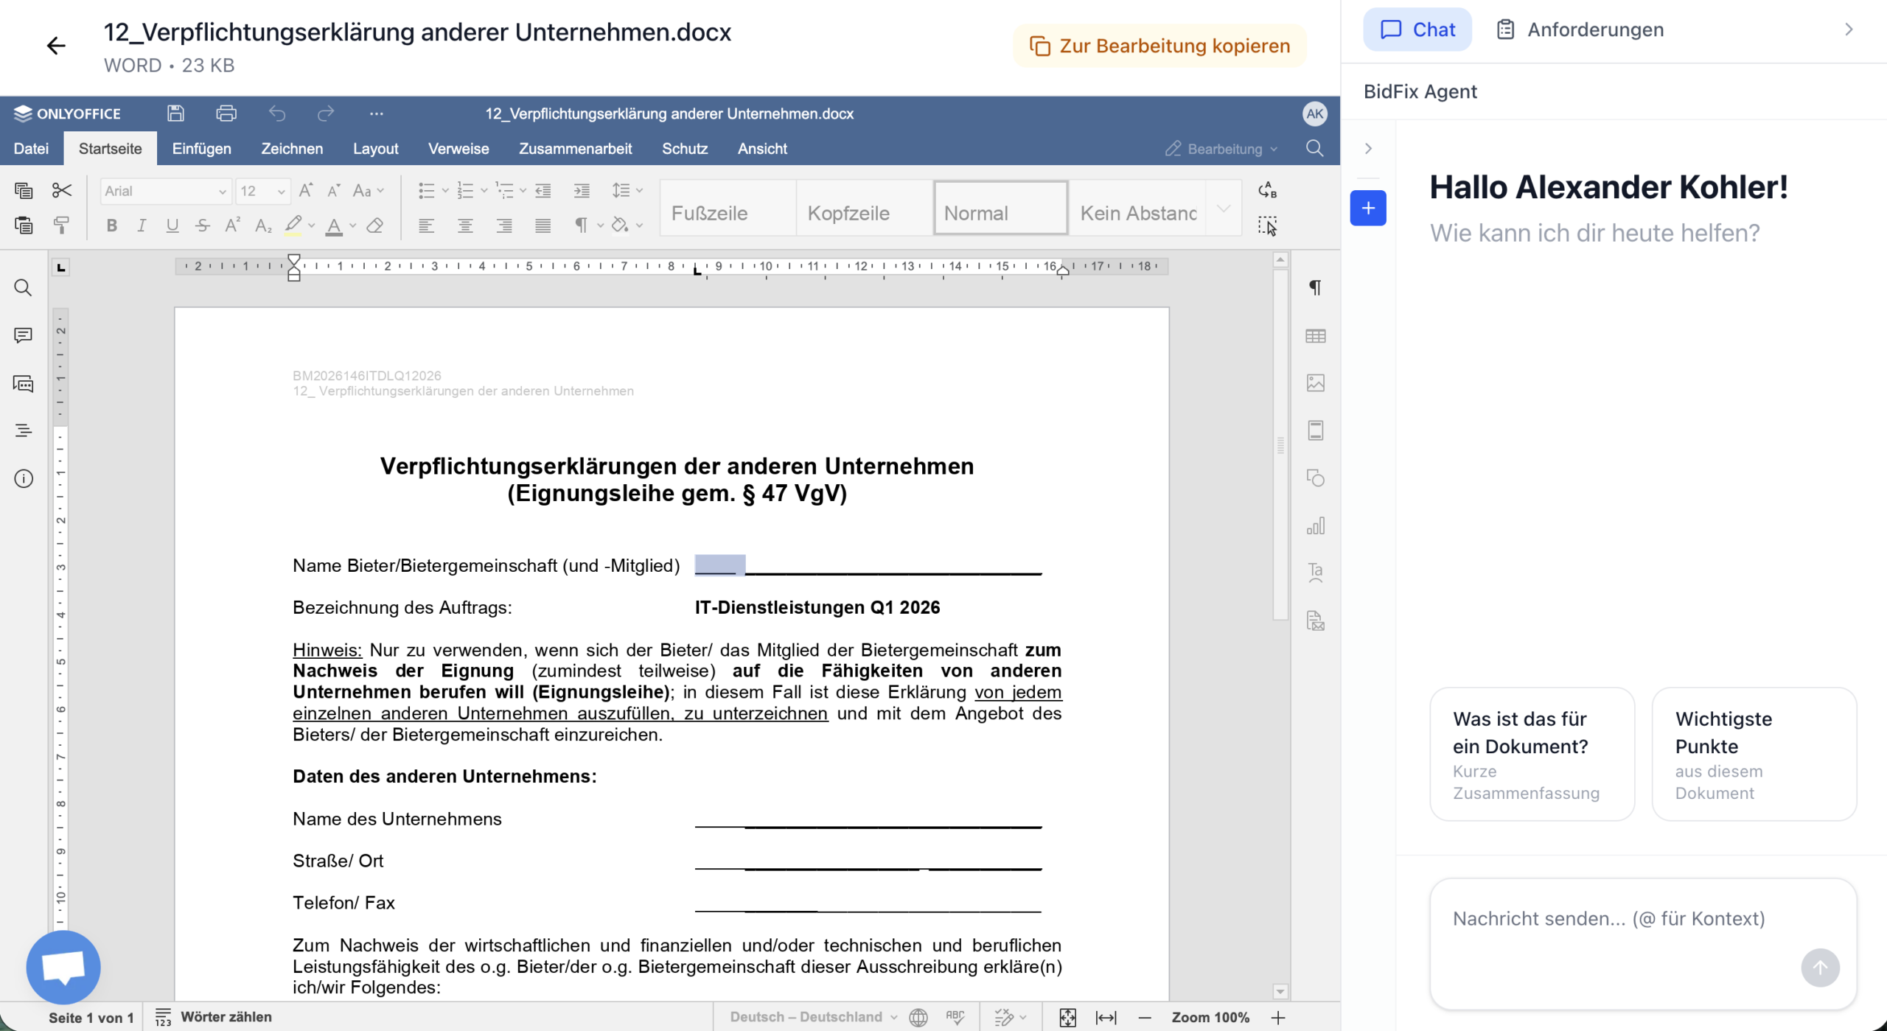The height and width of the screenshot is (1031, 1887).
Task: Switch to the Anforderungen tab
Action: pyautogui.click(x=1580, y=29)
